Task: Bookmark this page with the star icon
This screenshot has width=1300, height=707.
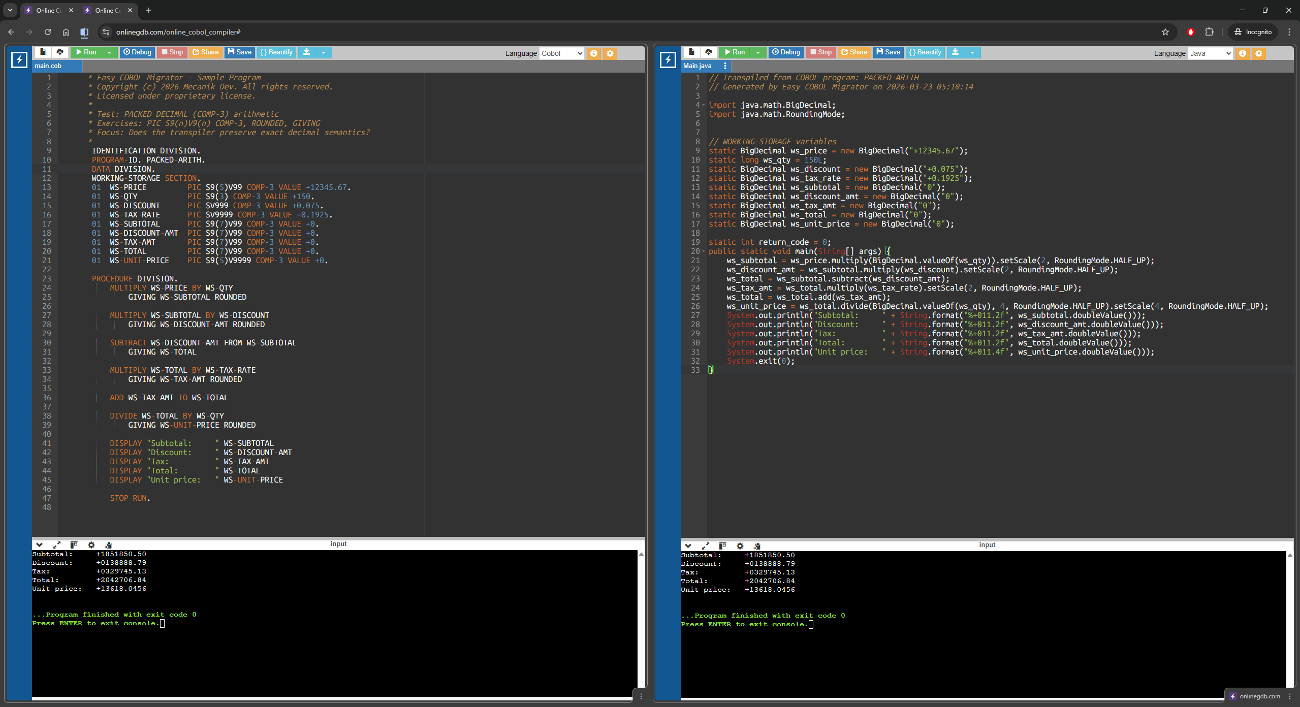Action: coord(1165,32)
